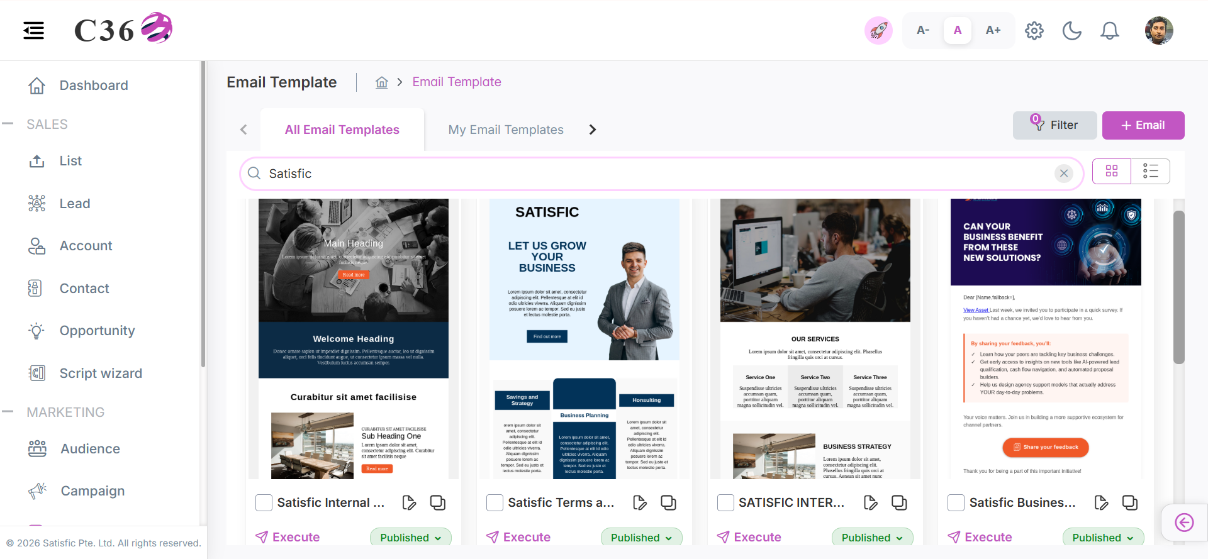Image resolution: width=1208 pixels, height=559 pixels.
Task: Click the template list vertical scrollbar
Action: [1179, 287]
